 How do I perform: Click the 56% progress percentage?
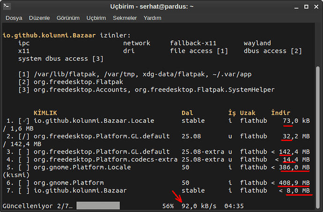168,206
